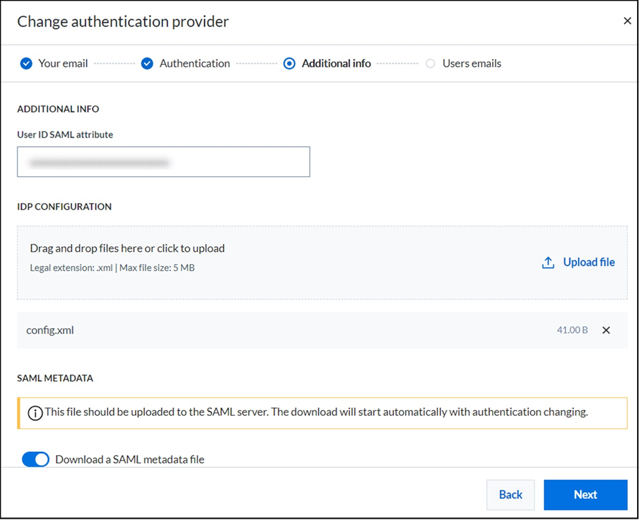Image resolution: width=639 pixels, height=520 pixels.
Task: Focus the User ID SAML attribute field
Action: (x=163, y=162)
